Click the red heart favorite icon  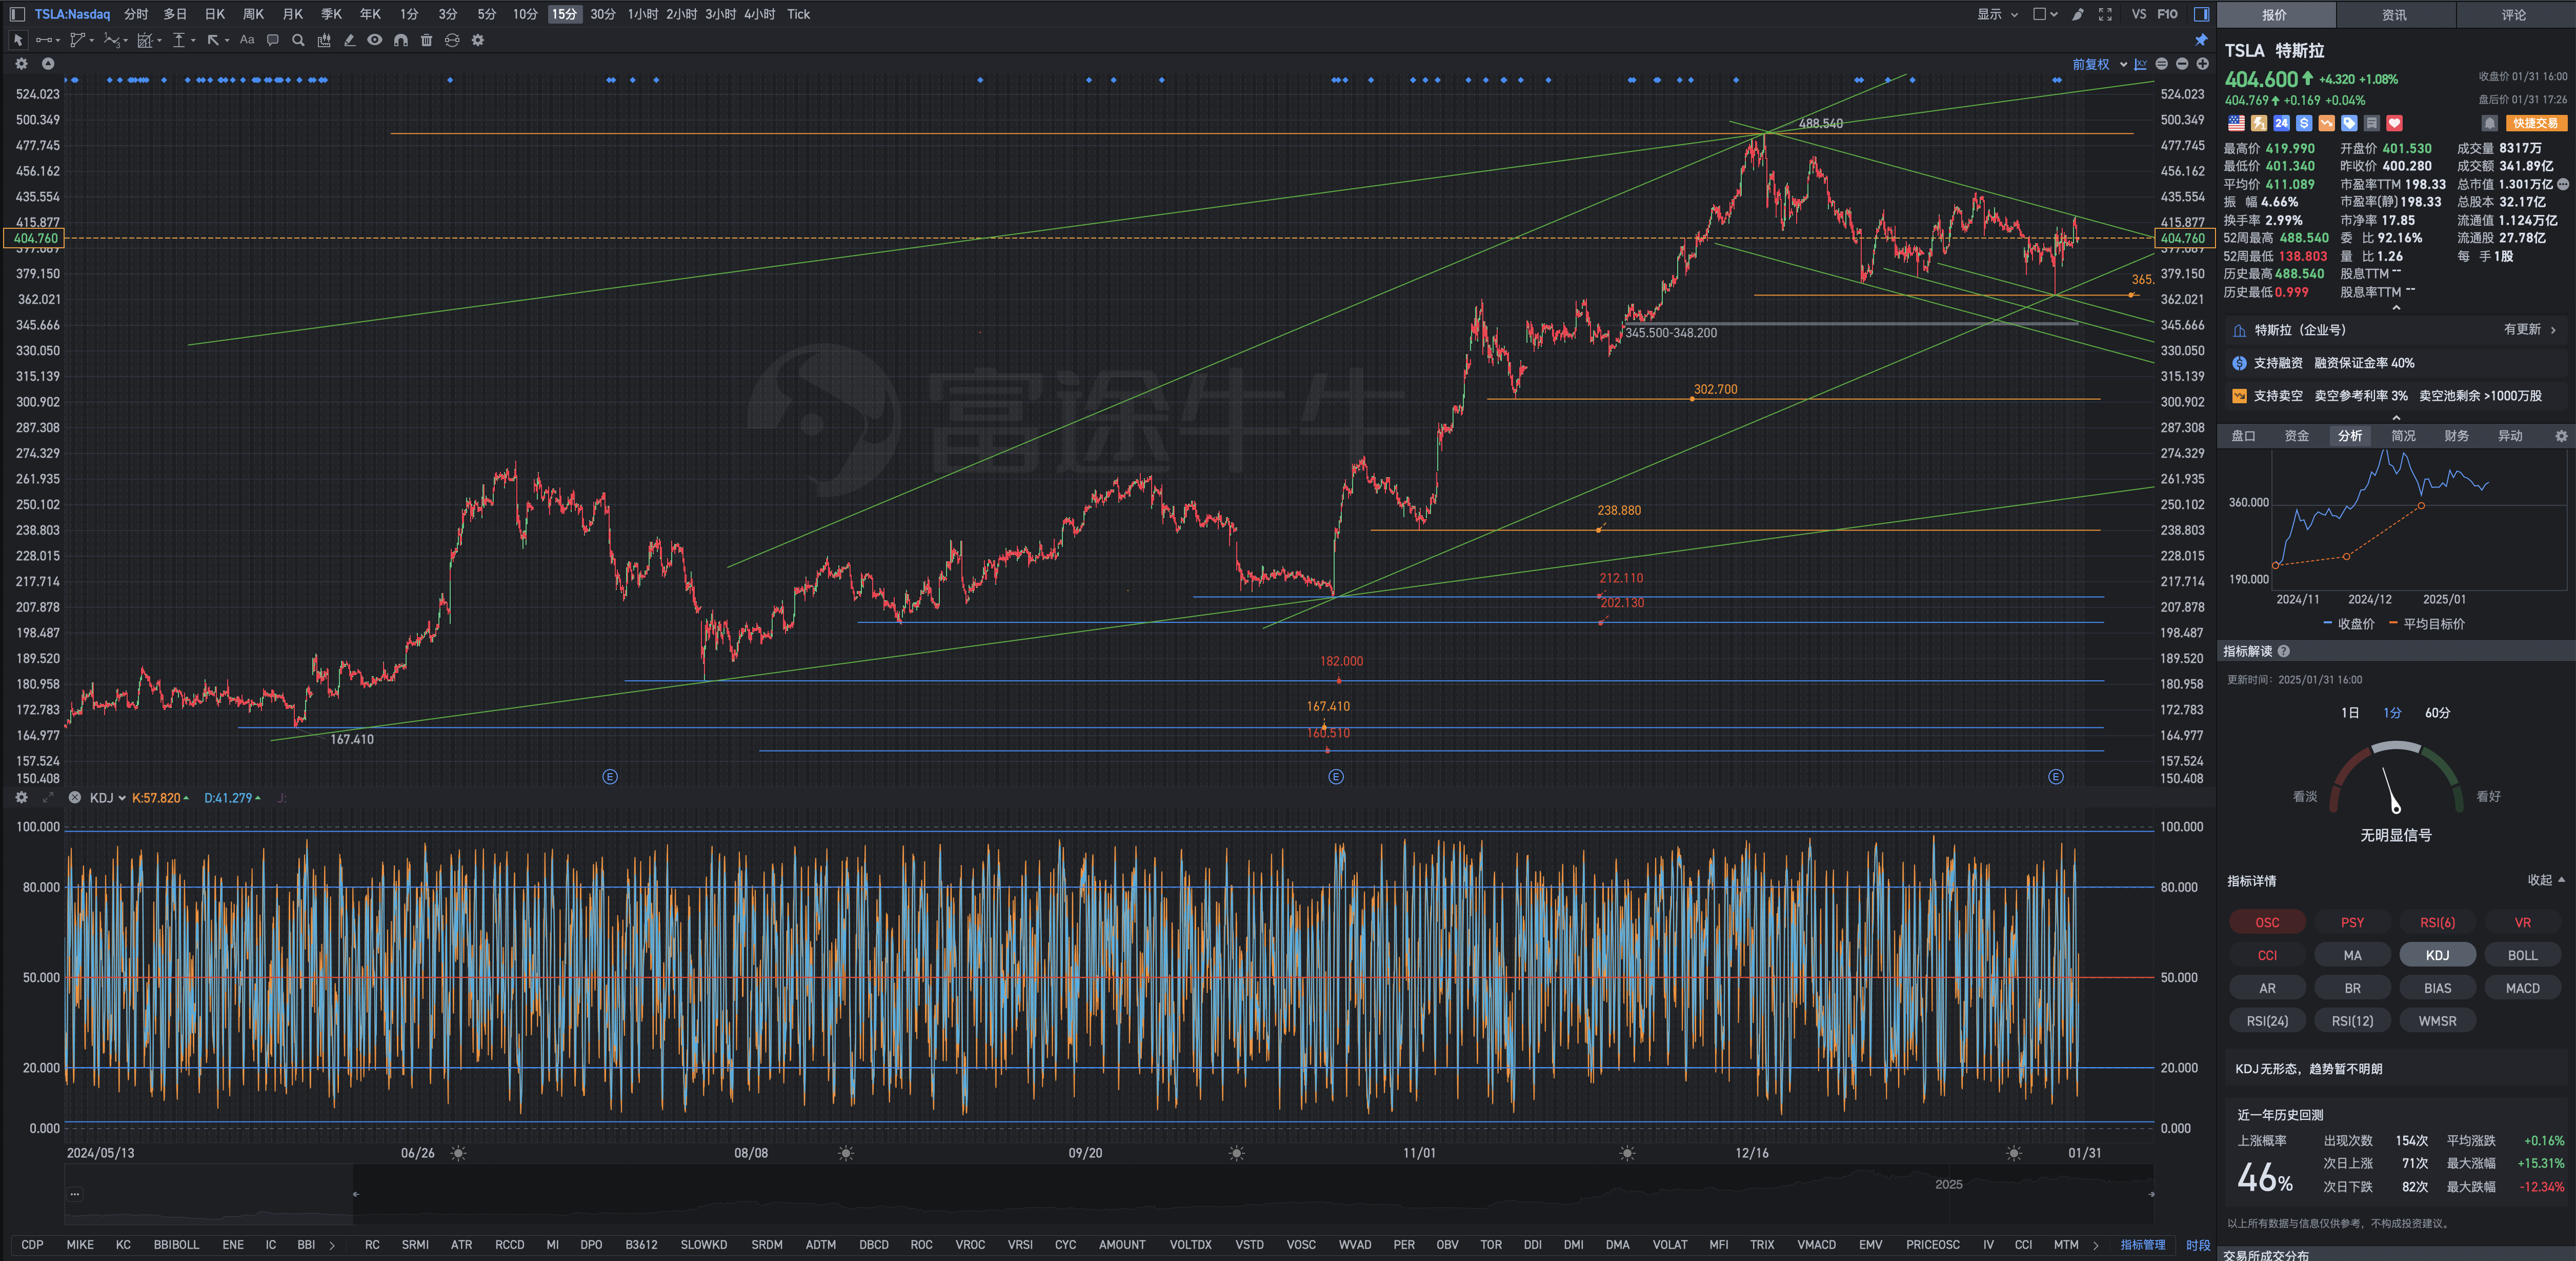[2394, 123]
